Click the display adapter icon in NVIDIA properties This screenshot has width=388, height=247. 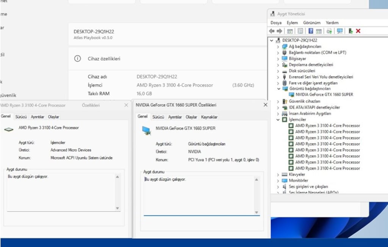(146, 130)
